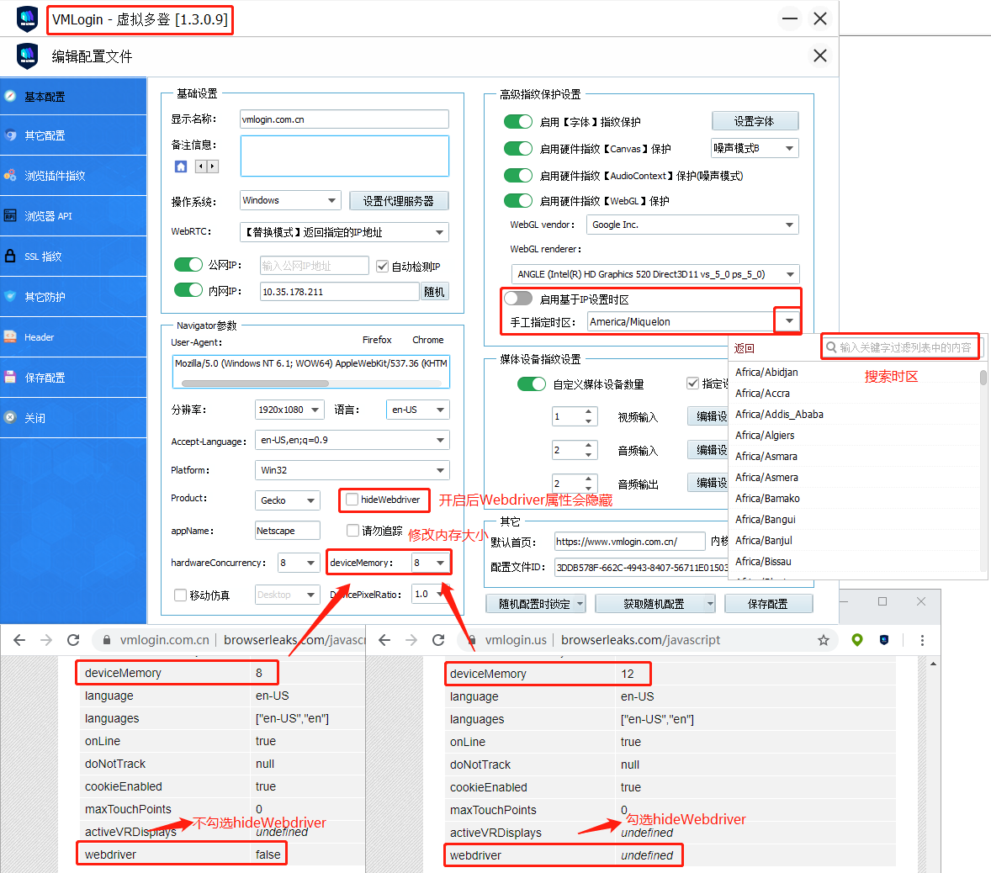Open the WebGL vendor Google Inc. dropdown
Screen dimensions: 991x873
click(788, 225)
